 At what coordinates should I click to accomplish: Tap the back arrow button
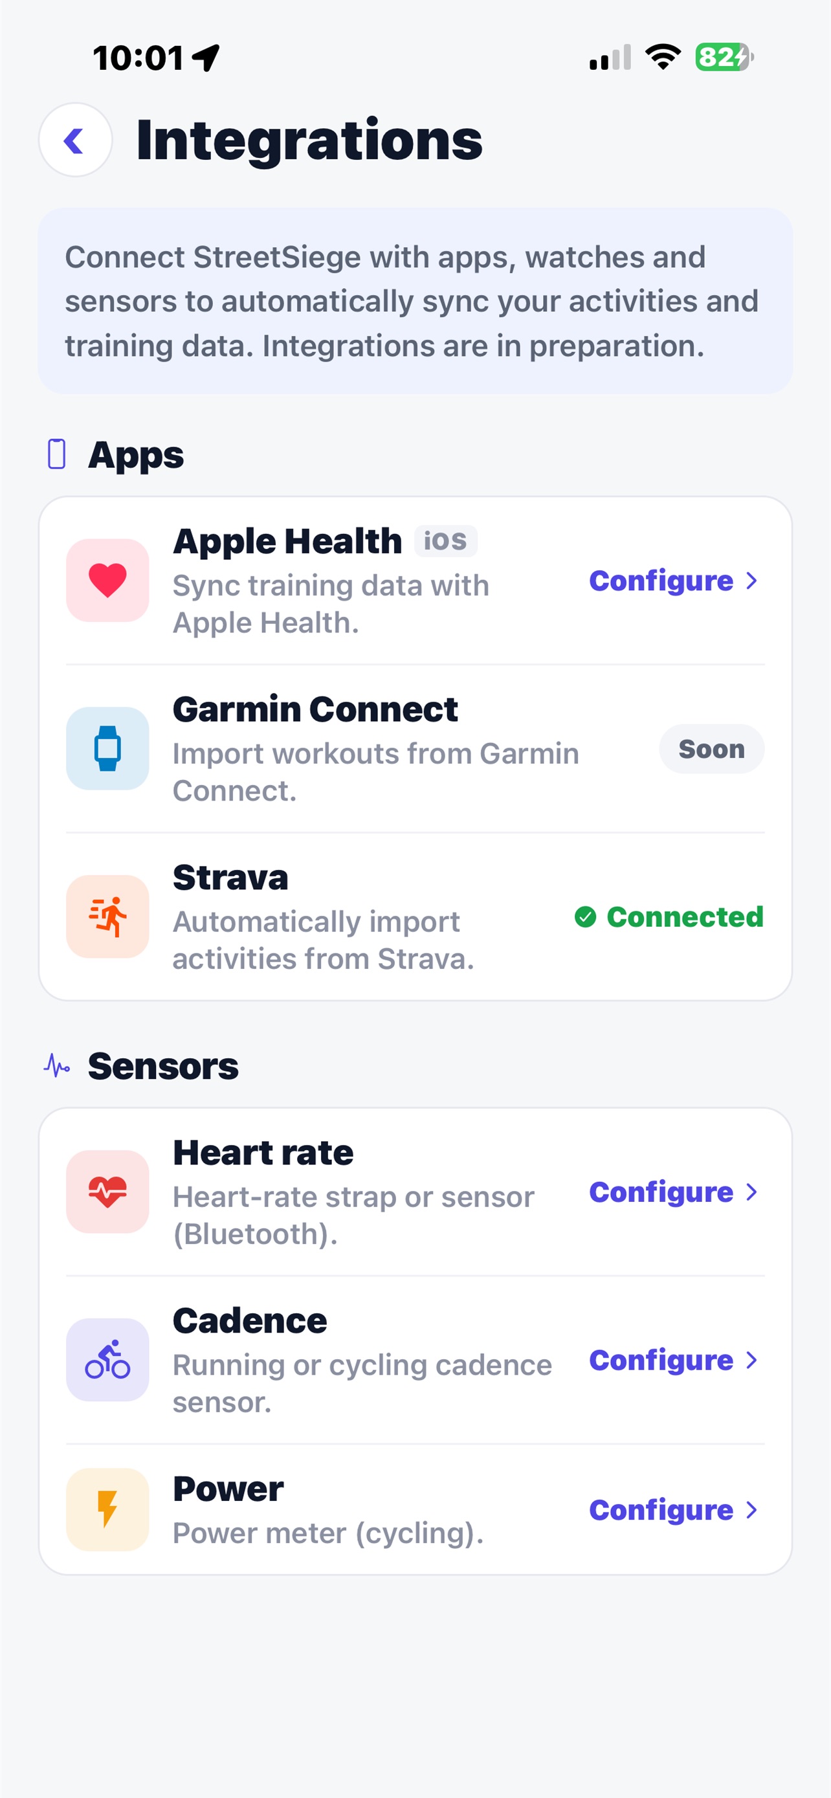pos(75,140)
